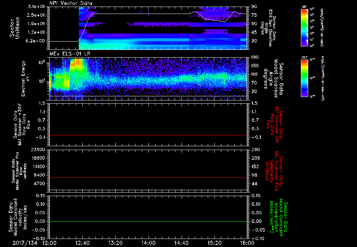
Task: Click the Model Scanner Angle degrees axis label
Action: (273, 79)
